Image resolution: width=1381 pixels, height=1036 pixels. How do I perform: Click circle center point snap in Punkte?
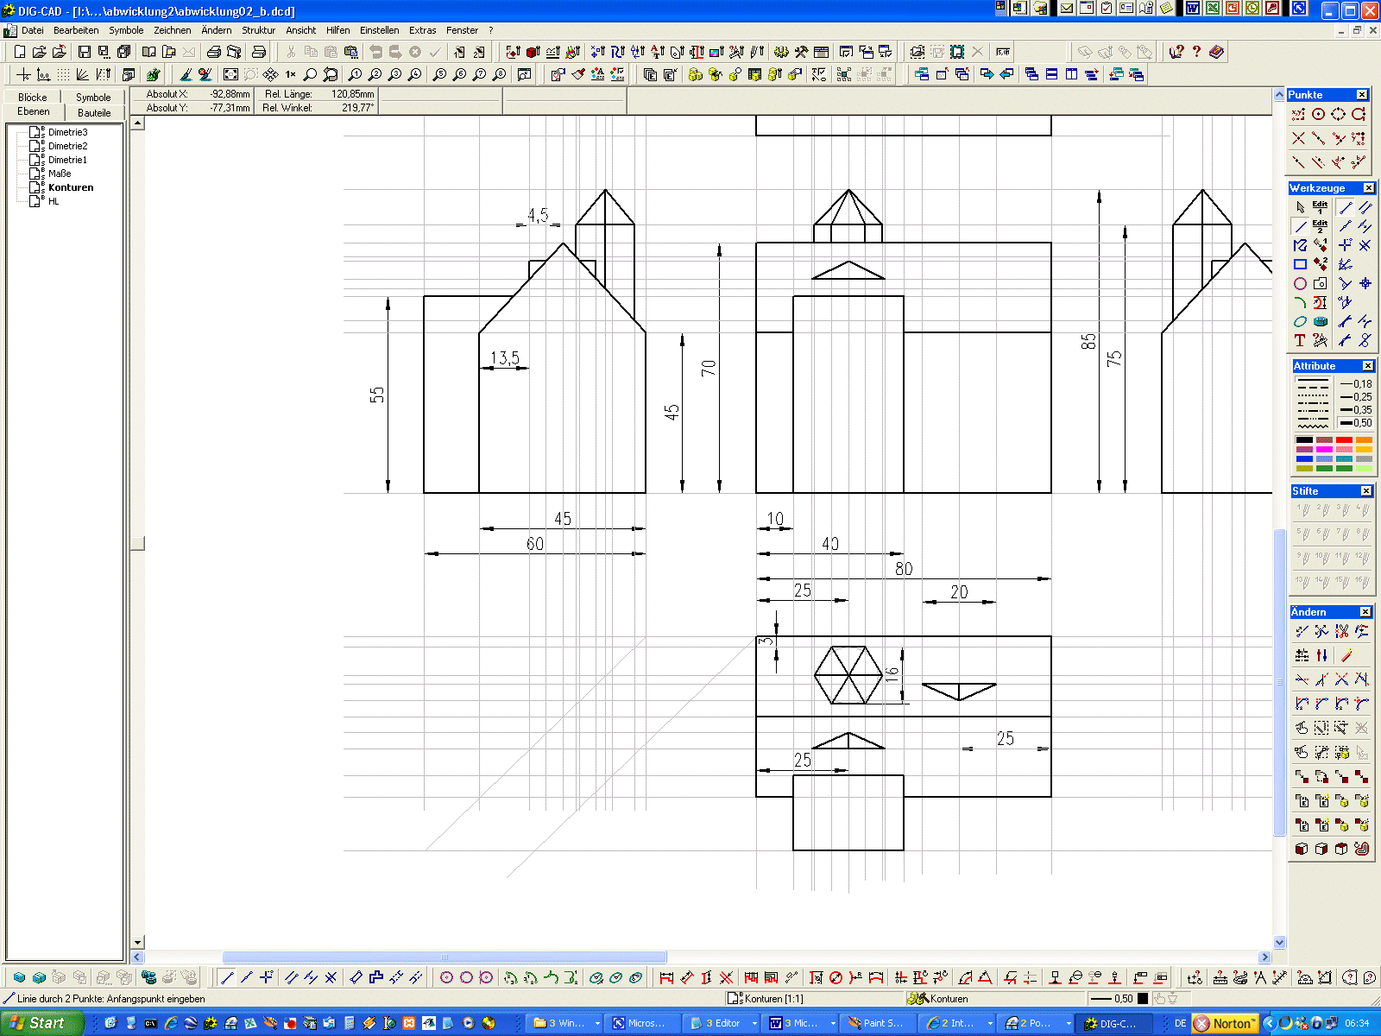(x=1318, y=114)
